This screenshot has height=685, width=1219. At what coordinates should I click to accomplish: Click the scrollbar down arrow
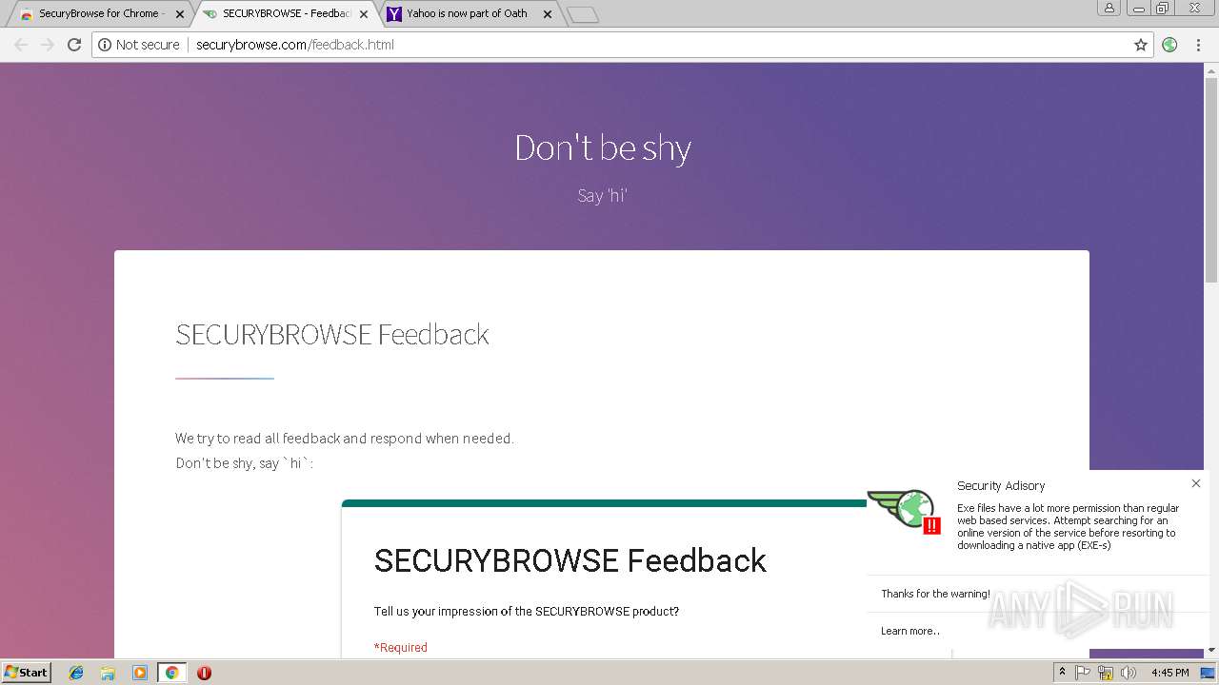pos(1211,650)
